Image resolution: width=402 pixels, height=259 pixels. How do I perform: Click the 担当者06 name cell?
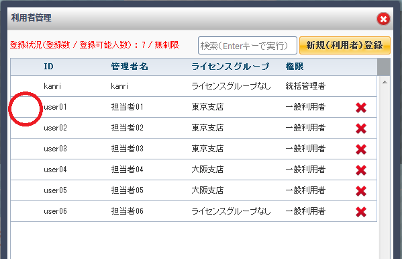click(127, 211)
